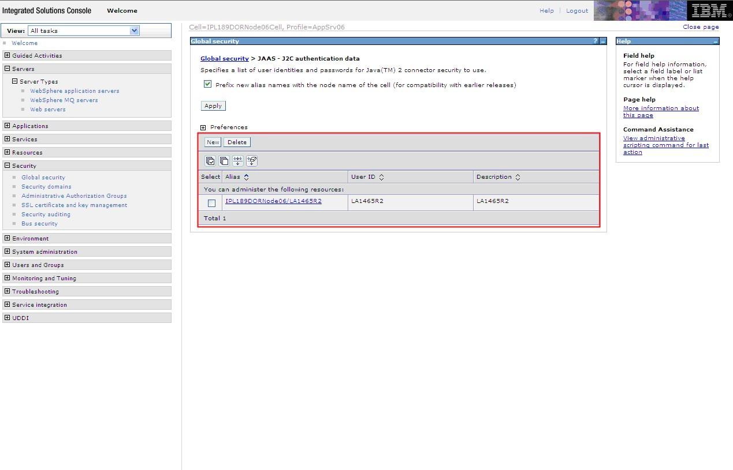733x470 pixels.
Task: Expand the Resources section
Action: pos(7,152)
